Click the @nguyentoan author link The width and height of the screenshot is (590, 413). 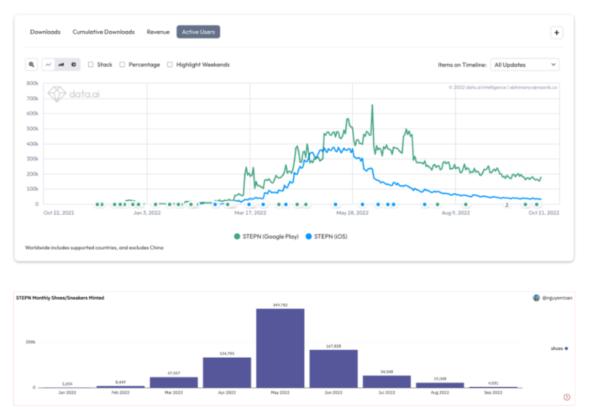click(557, 298)
